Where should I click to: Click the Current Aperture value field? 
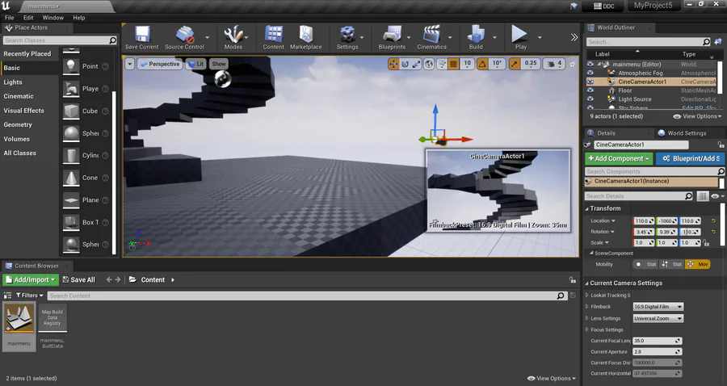(x=658, y=352)
